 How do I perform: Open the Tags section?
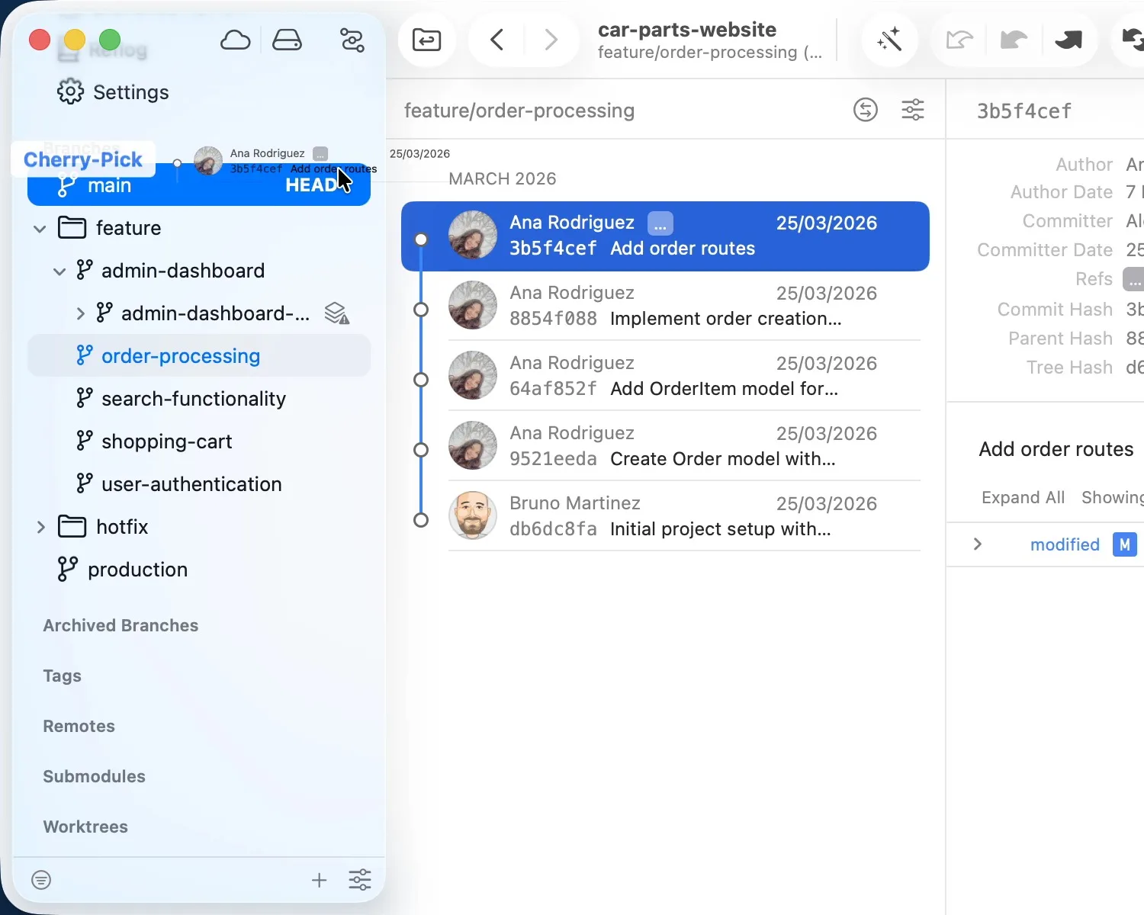[62, 676]
